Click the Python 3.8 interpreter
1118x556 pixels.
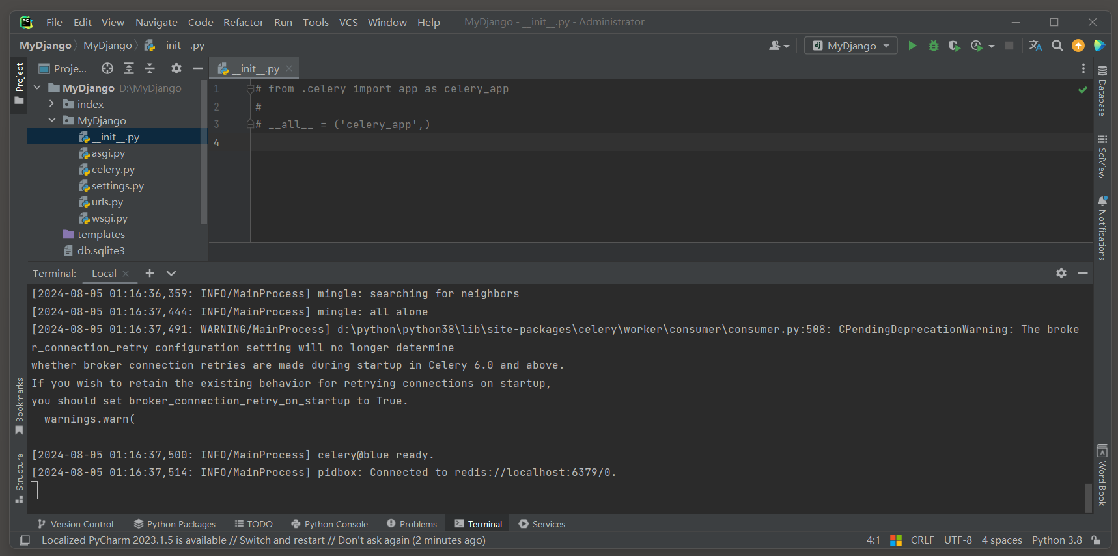click(1057, 540)
